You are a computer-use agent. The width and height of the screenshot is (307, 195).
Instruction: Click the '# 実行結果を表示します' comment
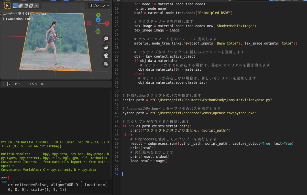point(152,152)
